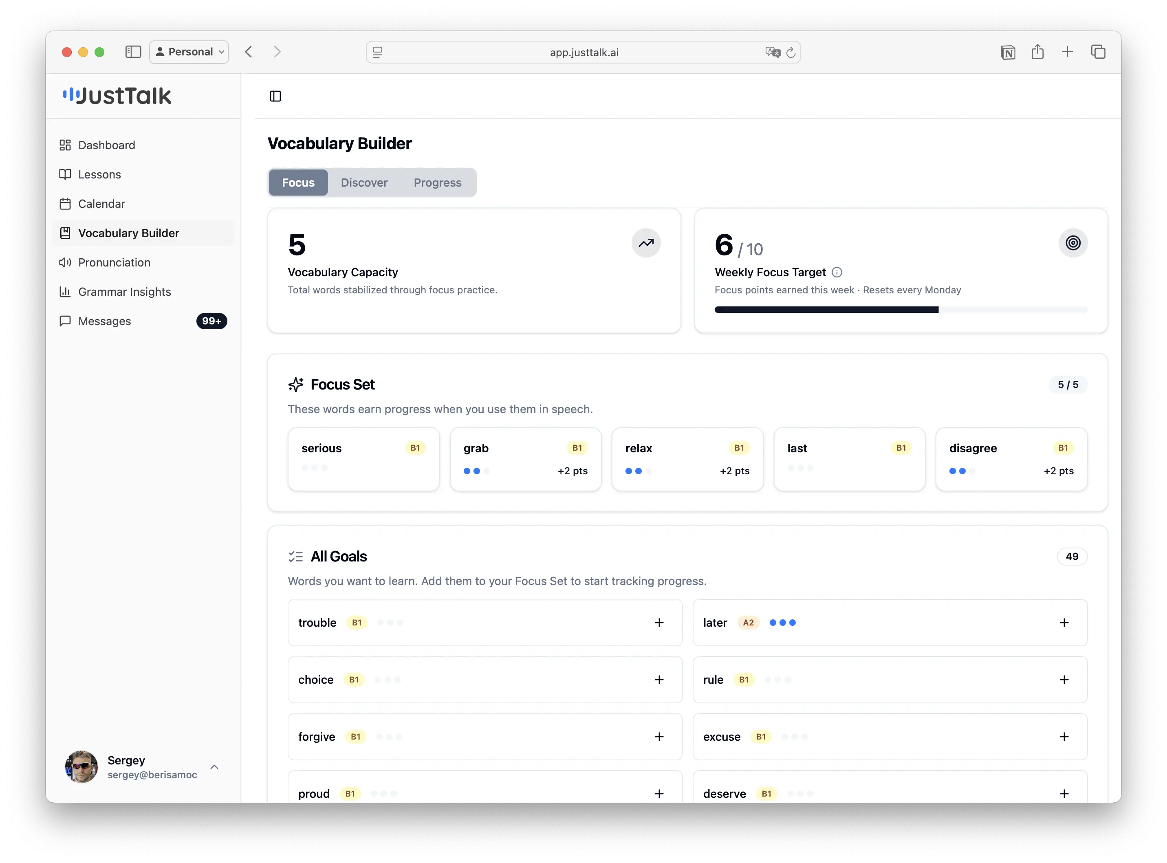This screenshot has width=1167, height=863.
Task: Go forward in Safari history
Action: point(277,51)
